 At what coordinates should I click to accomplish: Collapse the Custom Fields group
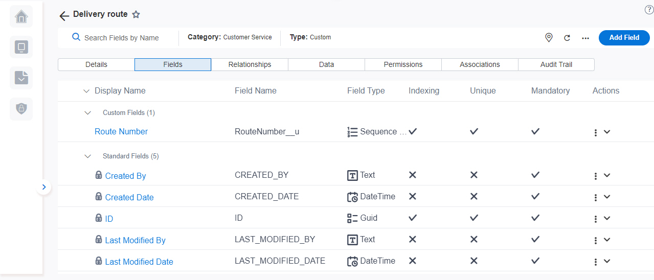[88, 112]
